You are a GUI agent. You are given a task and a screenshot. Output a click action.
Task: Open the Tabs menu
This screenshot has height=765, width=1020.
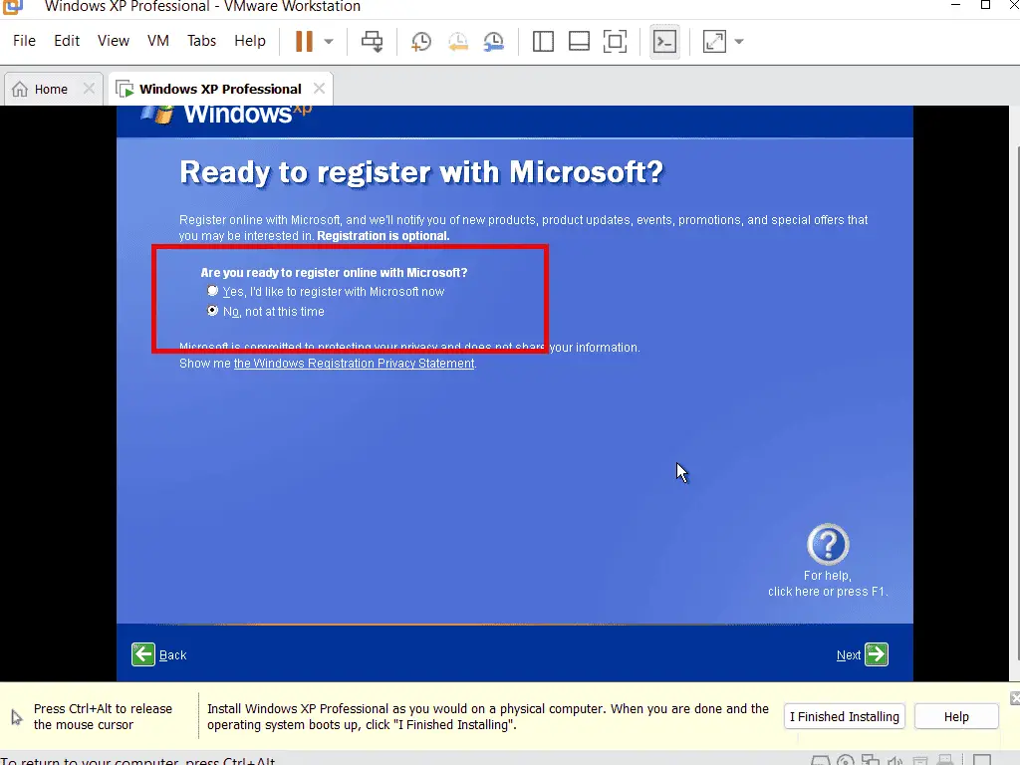click(x=201, y=40)
